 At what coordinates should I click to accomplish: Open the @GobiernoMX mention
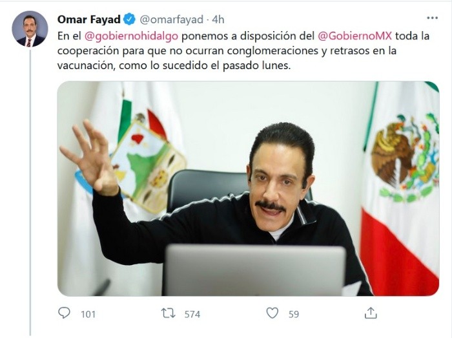tap(354, 36)
